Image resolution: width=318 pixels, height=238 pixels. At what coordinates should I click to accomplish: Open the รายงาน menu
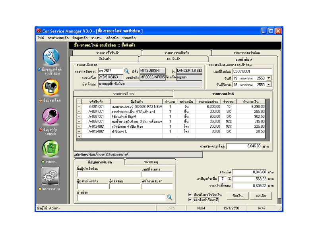(x=96, y=38)
